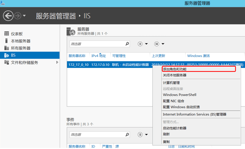Sort by Windows 激活 column header
The image size is (245, 149).
(198, 56)
